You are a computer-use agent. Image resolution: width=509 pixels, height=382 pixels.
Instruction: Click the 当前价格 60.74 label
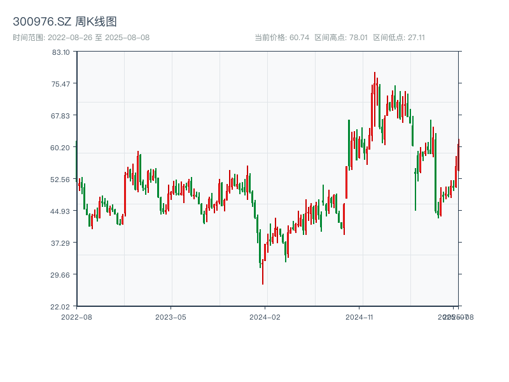281,38
